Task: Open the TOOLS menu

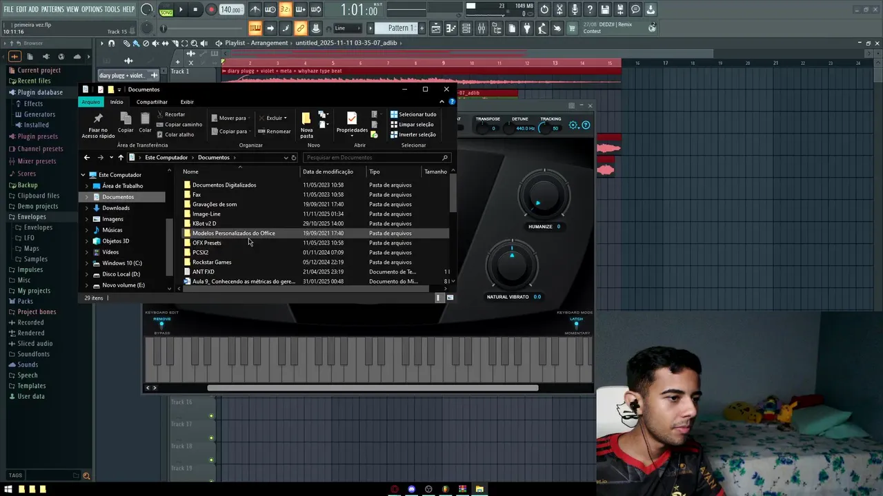Action: point(112,9)
